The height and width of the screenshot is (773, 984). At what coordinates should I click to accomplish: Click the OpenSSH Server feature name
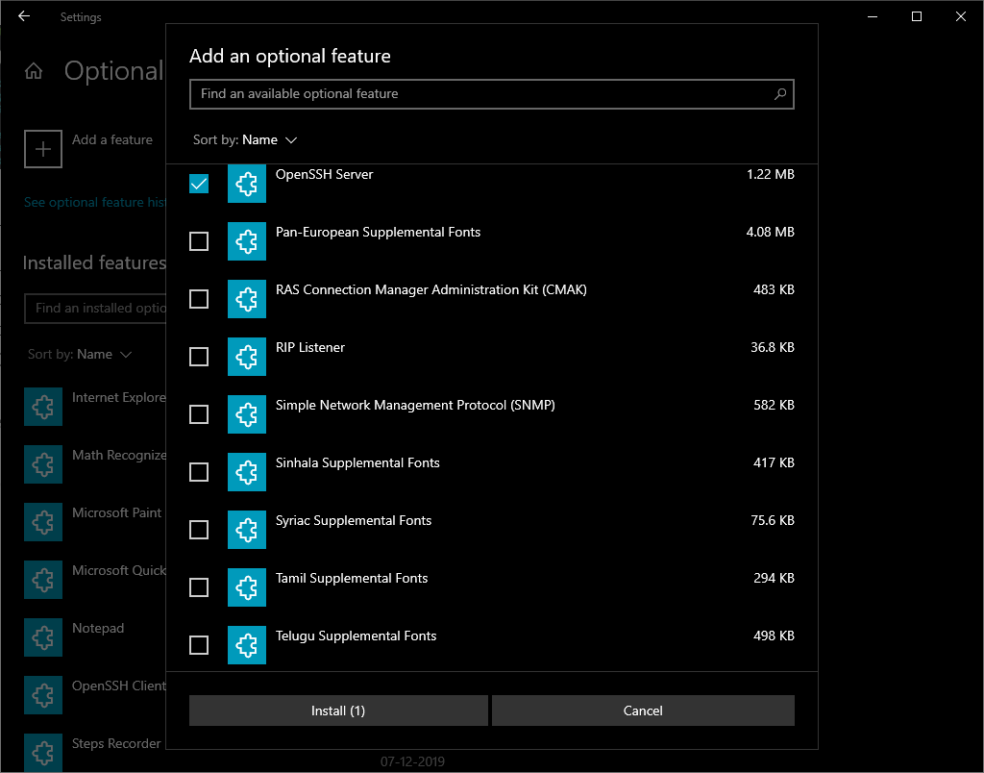325,175
